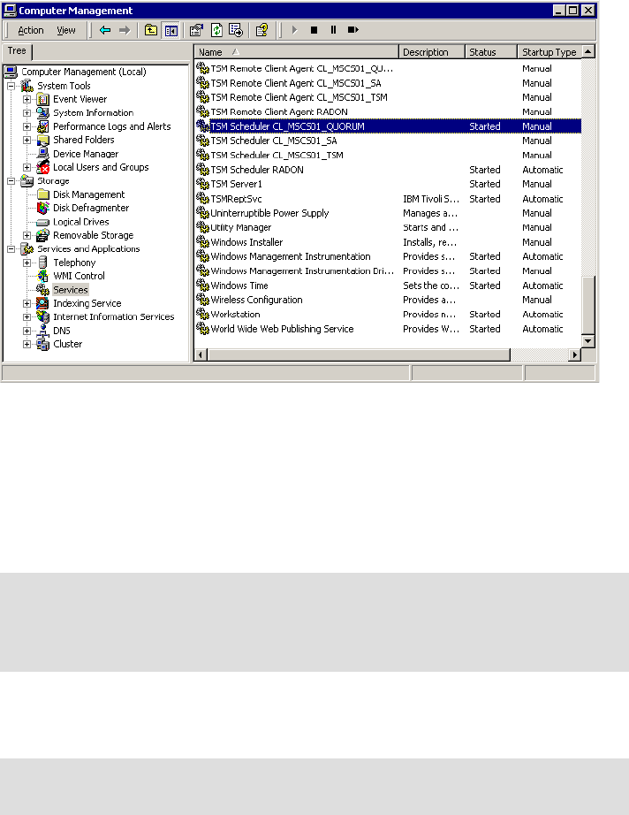Collapse the System Tools node
The height and width of the screenshot is (815, 629).
coord(11,86)
